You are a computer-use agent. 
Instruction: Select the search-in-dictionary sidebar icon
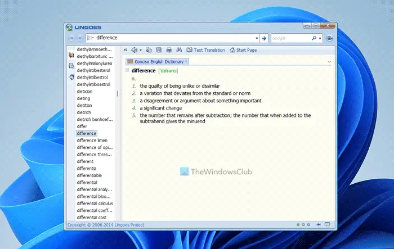coord(71,66)
